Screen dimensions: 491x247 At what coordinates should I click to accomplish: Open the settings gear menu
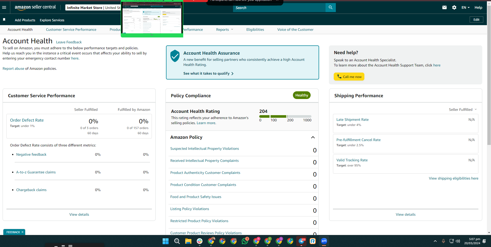[454, 7]
